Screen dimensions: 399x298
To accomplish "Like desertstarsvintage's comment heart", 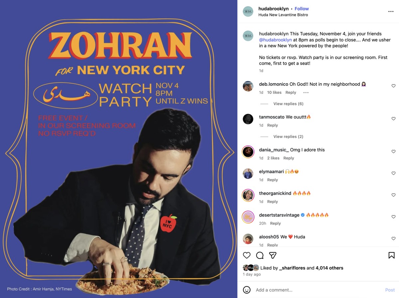I will pyautogui.click(x=393, y=217).
